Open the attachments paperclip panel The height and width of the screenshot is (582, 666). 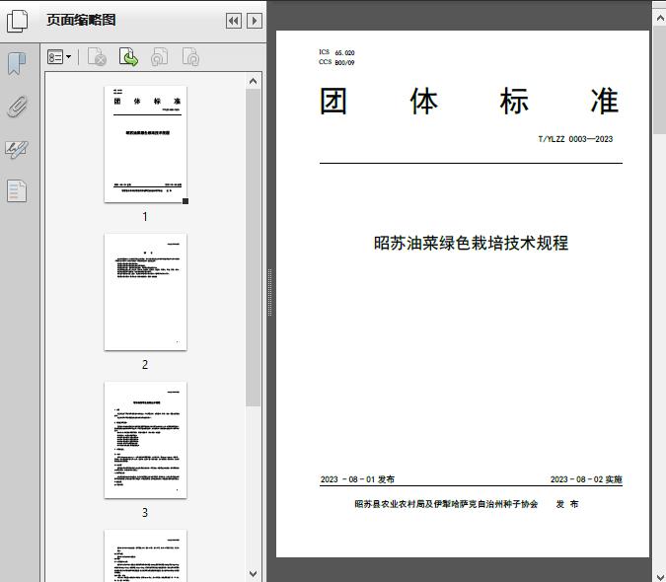click(17, 107)
